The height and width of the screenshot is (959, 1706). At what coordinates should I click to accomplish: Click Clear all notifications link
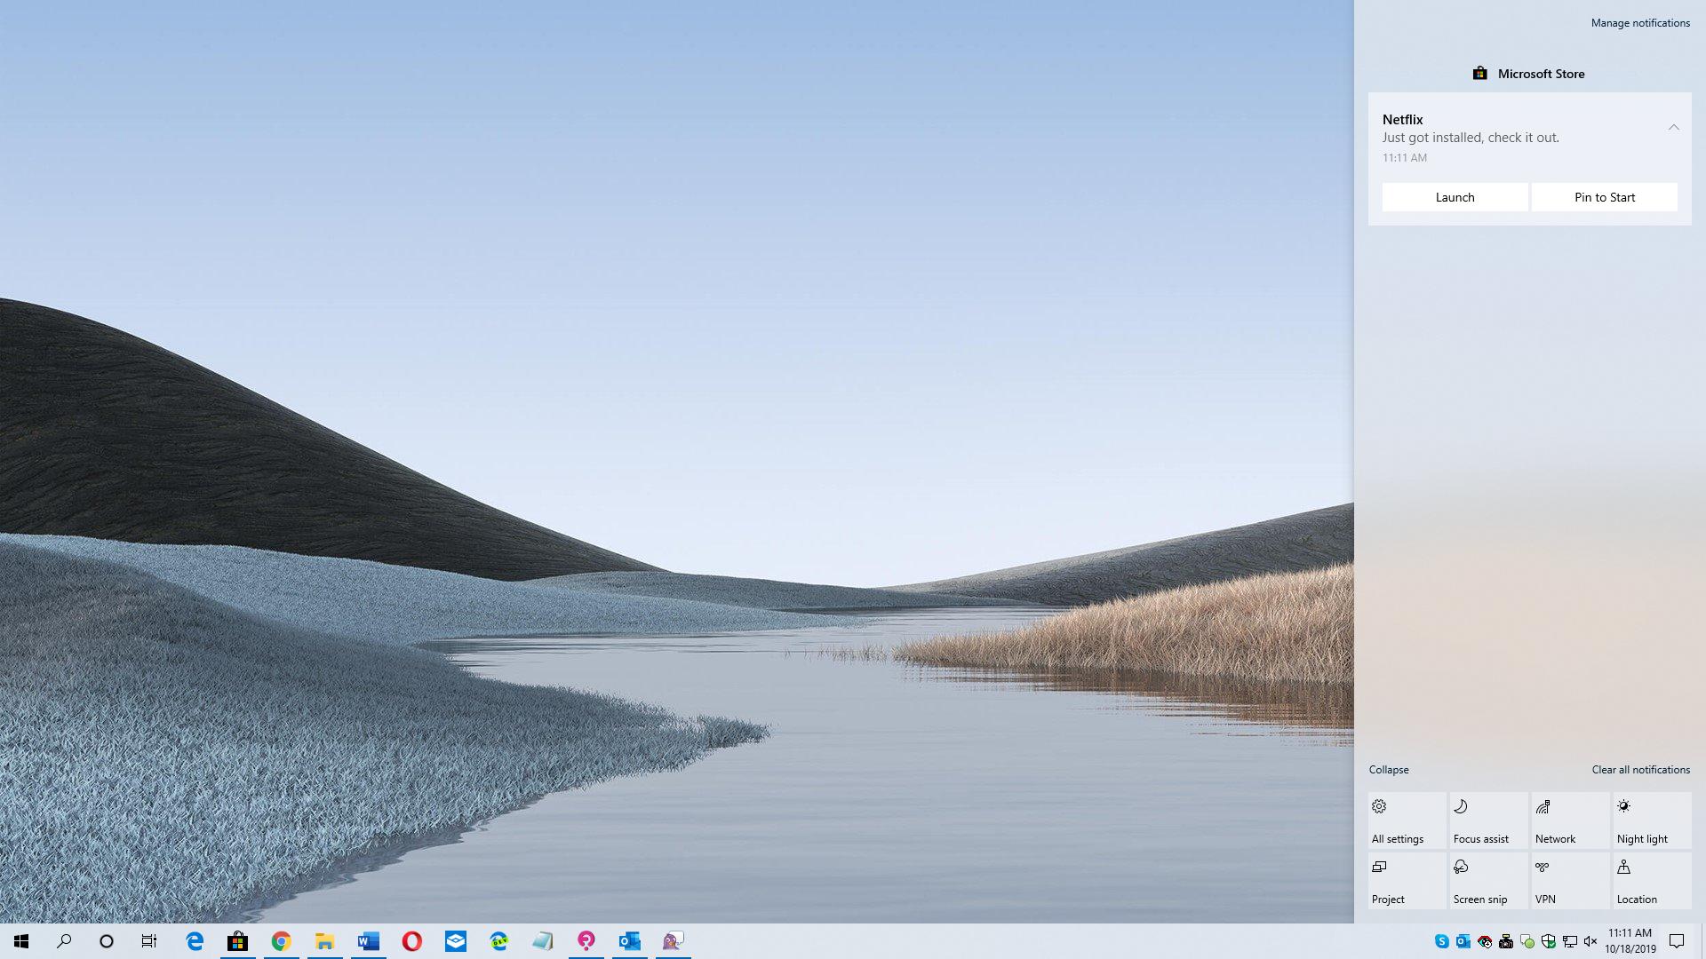click(1640, 770)
